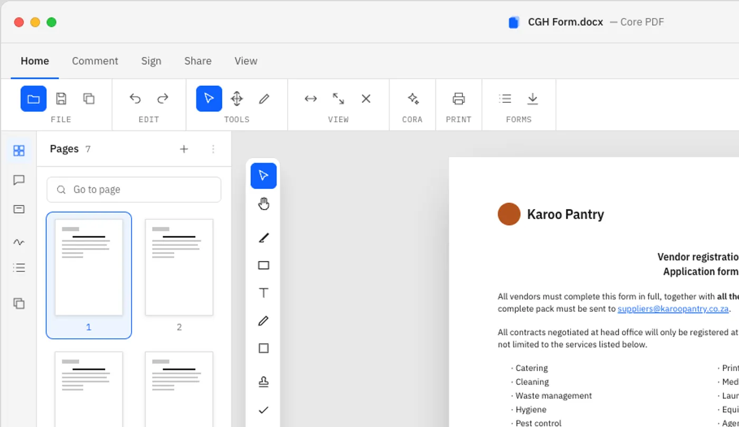Choose the diagonal line tool in the palette
The width and height of the screenshot is (739, 427).
(x=263, y=238)
